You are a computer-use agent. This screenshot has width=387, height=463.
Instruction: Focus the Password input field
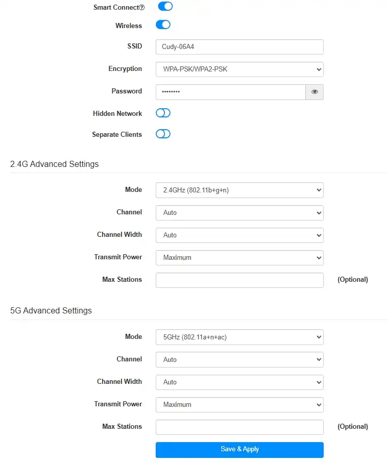coord(231,92)
